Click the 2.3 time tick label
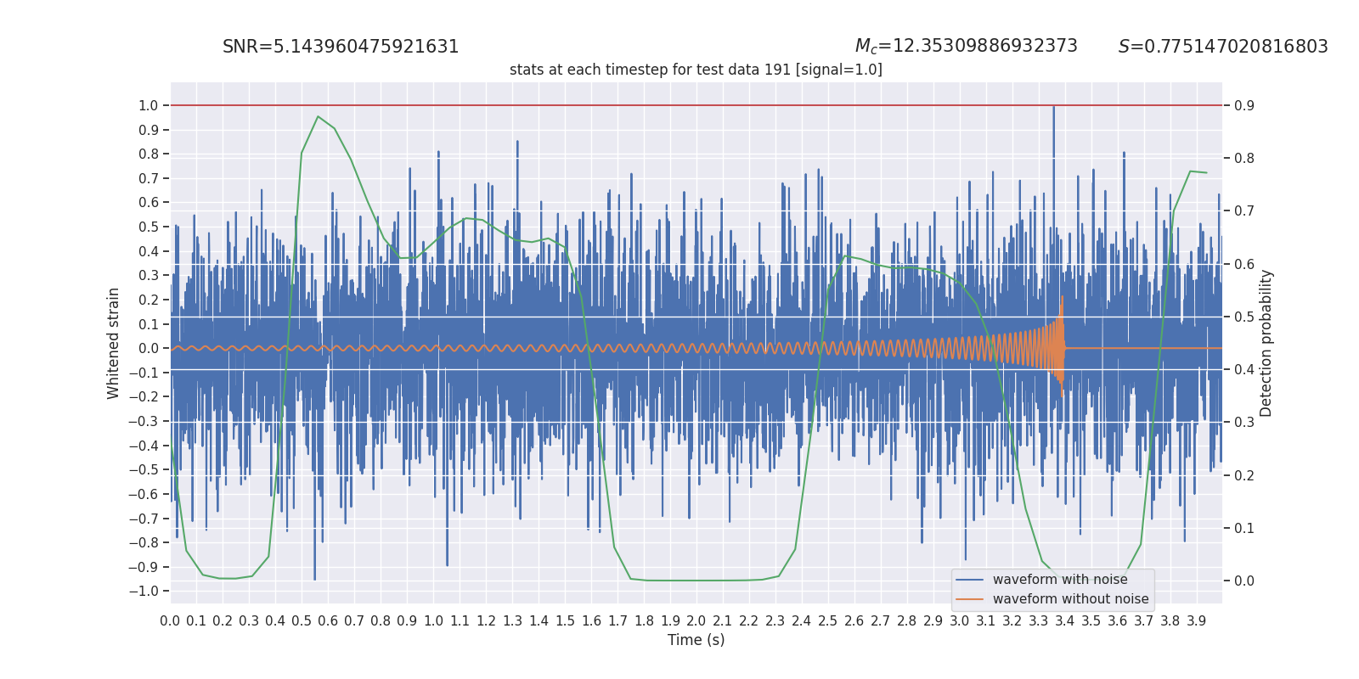 [775, 620]
